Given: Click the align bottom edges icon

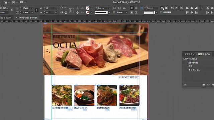Looking at the screenshot, I should 196,13.
